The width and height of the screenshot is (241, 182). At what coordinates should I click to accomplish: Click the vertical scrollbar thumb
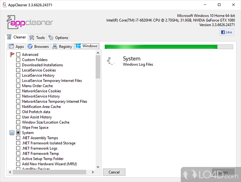98,67
